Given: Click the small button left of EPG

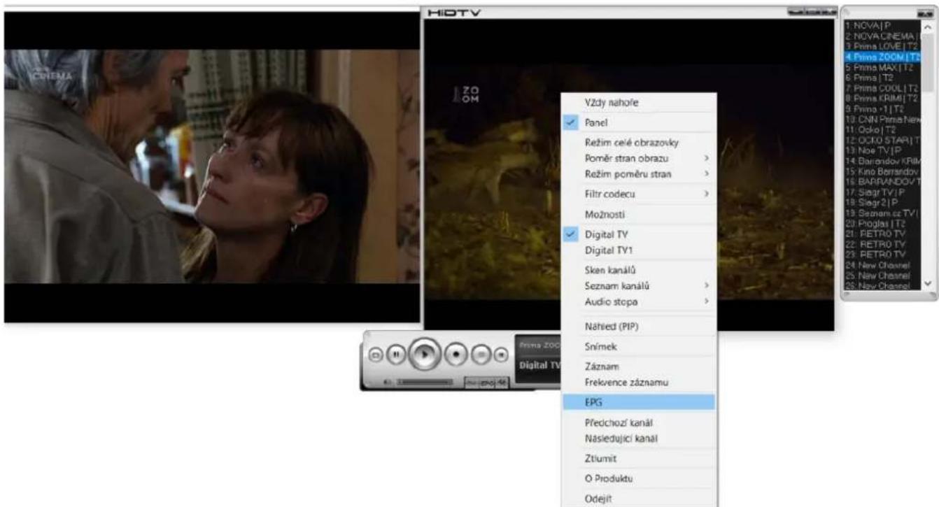Looking at the screenshot, I should point(472,383).
